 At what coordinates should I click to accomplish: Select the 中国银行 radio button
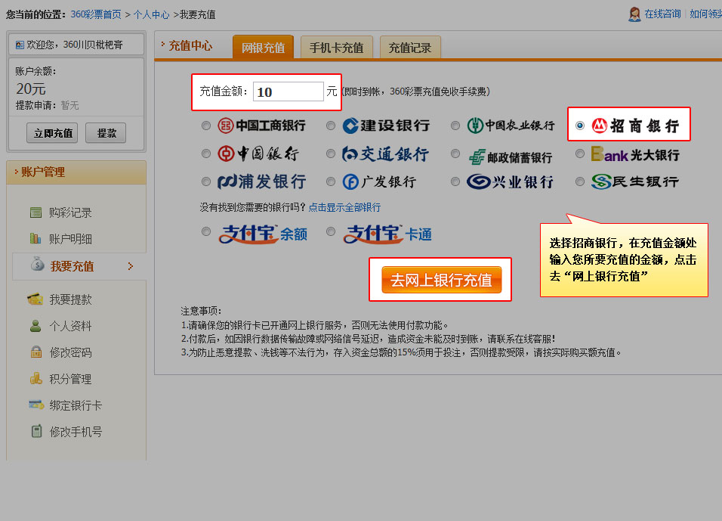coord(206,154)
